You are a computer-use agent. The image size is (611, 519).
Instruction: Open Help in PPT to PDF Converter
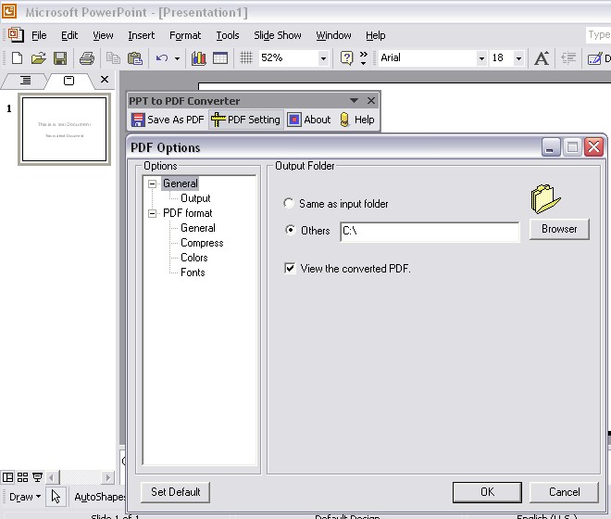[x=357, y=120]
